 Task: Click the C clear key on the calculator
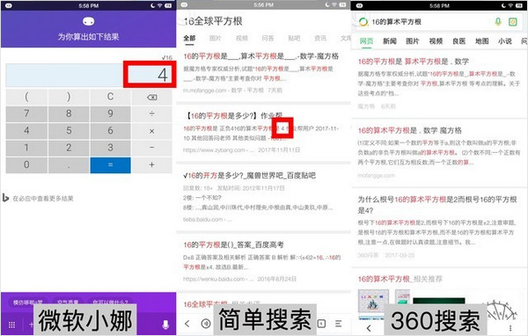[110, 97]
